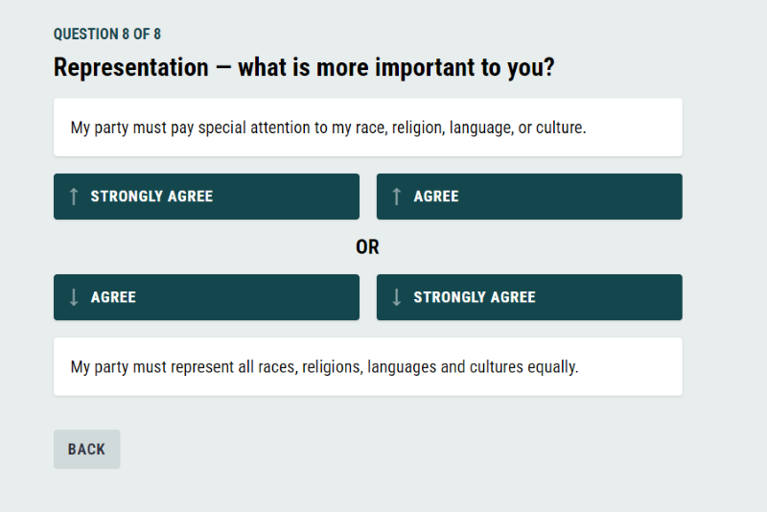The image size is (767, 512).
Task: Click the word "equally" in the second statement
Action: [553, 367]
